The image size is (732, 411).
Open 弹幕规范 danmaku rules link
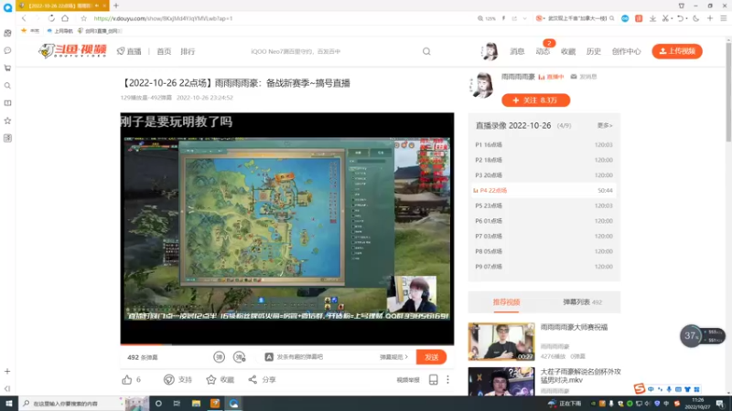click(x=393, y=357)
